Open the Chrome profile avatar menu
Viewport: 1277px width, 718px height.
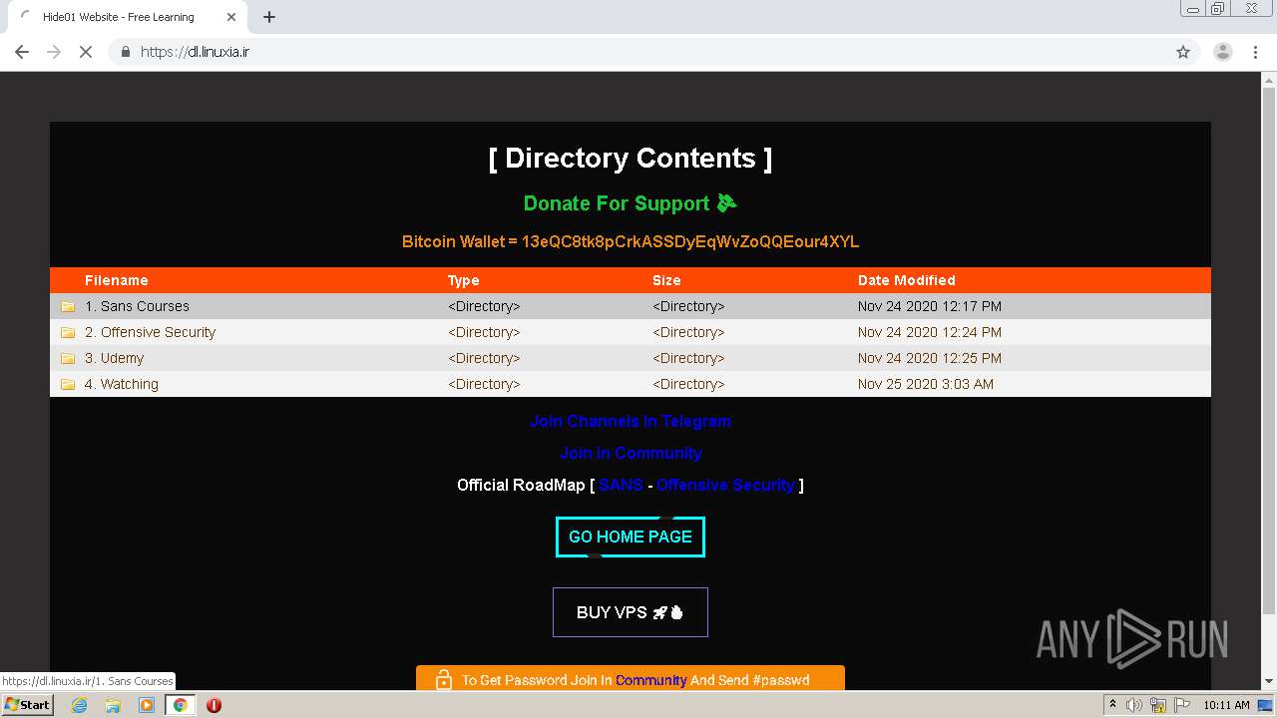coord(1223,52)
